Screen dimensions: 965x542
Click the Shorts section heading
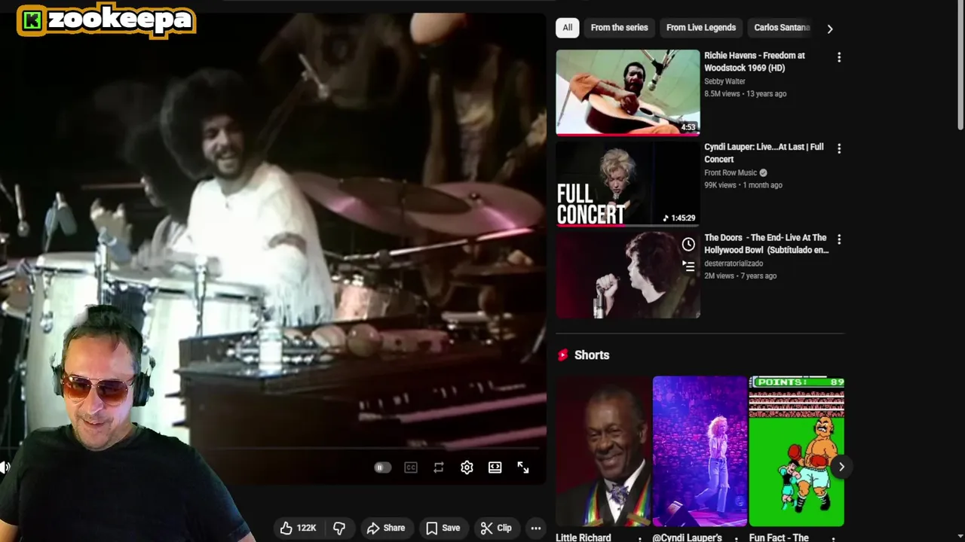[x=592, y=355]
